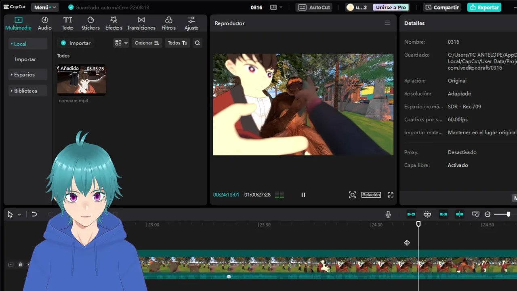This screenshot has height=291, width=517.
Task: Click the Nombre value 0316
Action: point(454,42)
